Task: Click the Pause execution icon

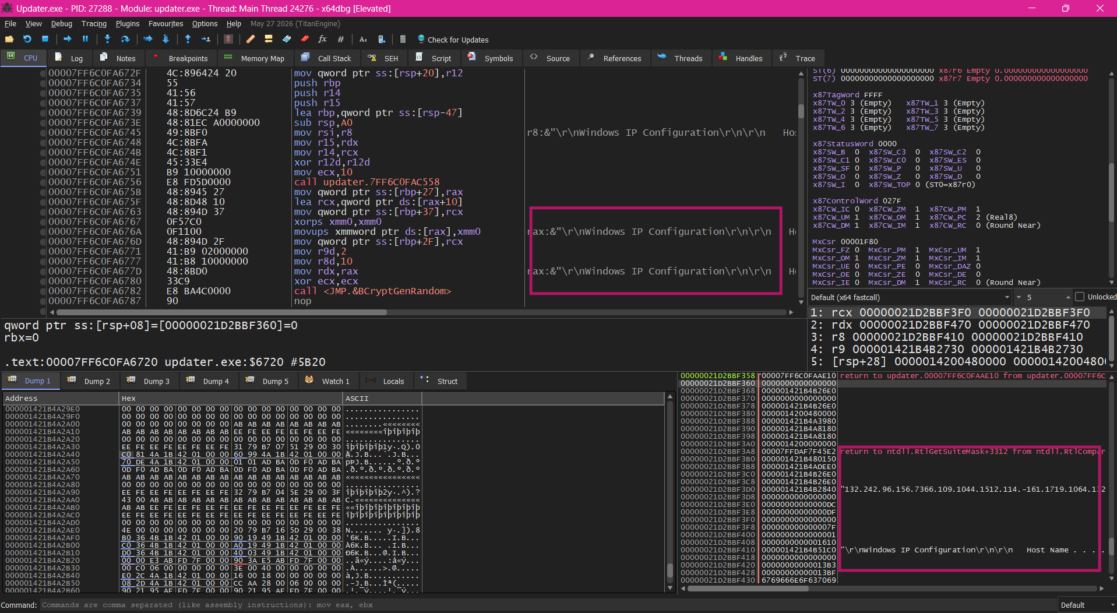Action: point(85,39)
